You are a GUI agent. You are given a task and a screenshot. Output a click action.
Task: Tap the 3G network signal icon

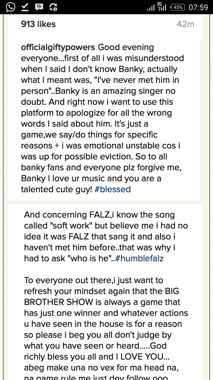point(162,7)
